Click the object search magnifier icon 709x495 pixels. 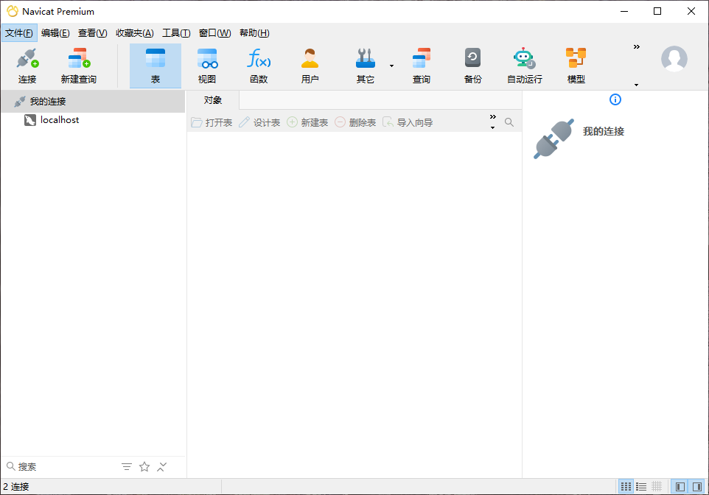[x=509, y=122]
